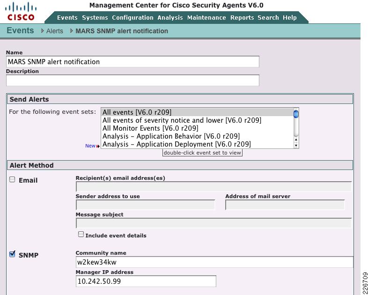Click the Events breadcrumb heading
Screen dimensions: 368x295
tap(20, 30)
